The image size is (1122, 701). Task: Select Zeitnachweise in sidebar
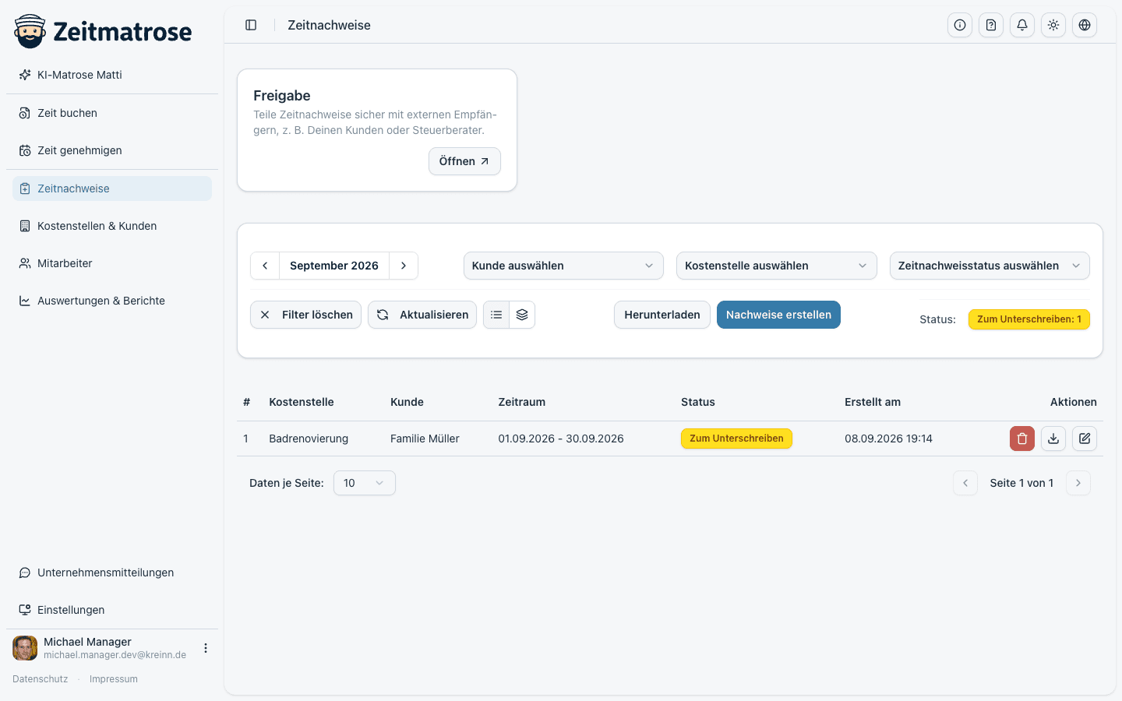pos(112,188)
